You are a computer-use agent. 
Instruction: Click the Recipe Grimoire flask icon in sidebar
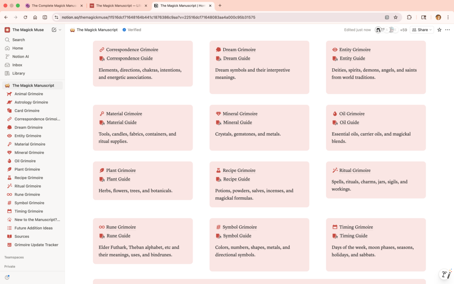[9, 178]
